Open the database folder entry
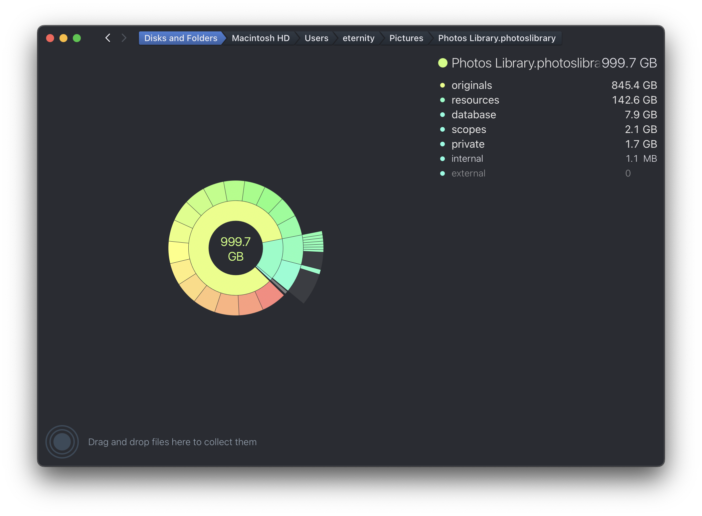The width and height of the screenshot is (702, 516). click(x=474, y=115)
